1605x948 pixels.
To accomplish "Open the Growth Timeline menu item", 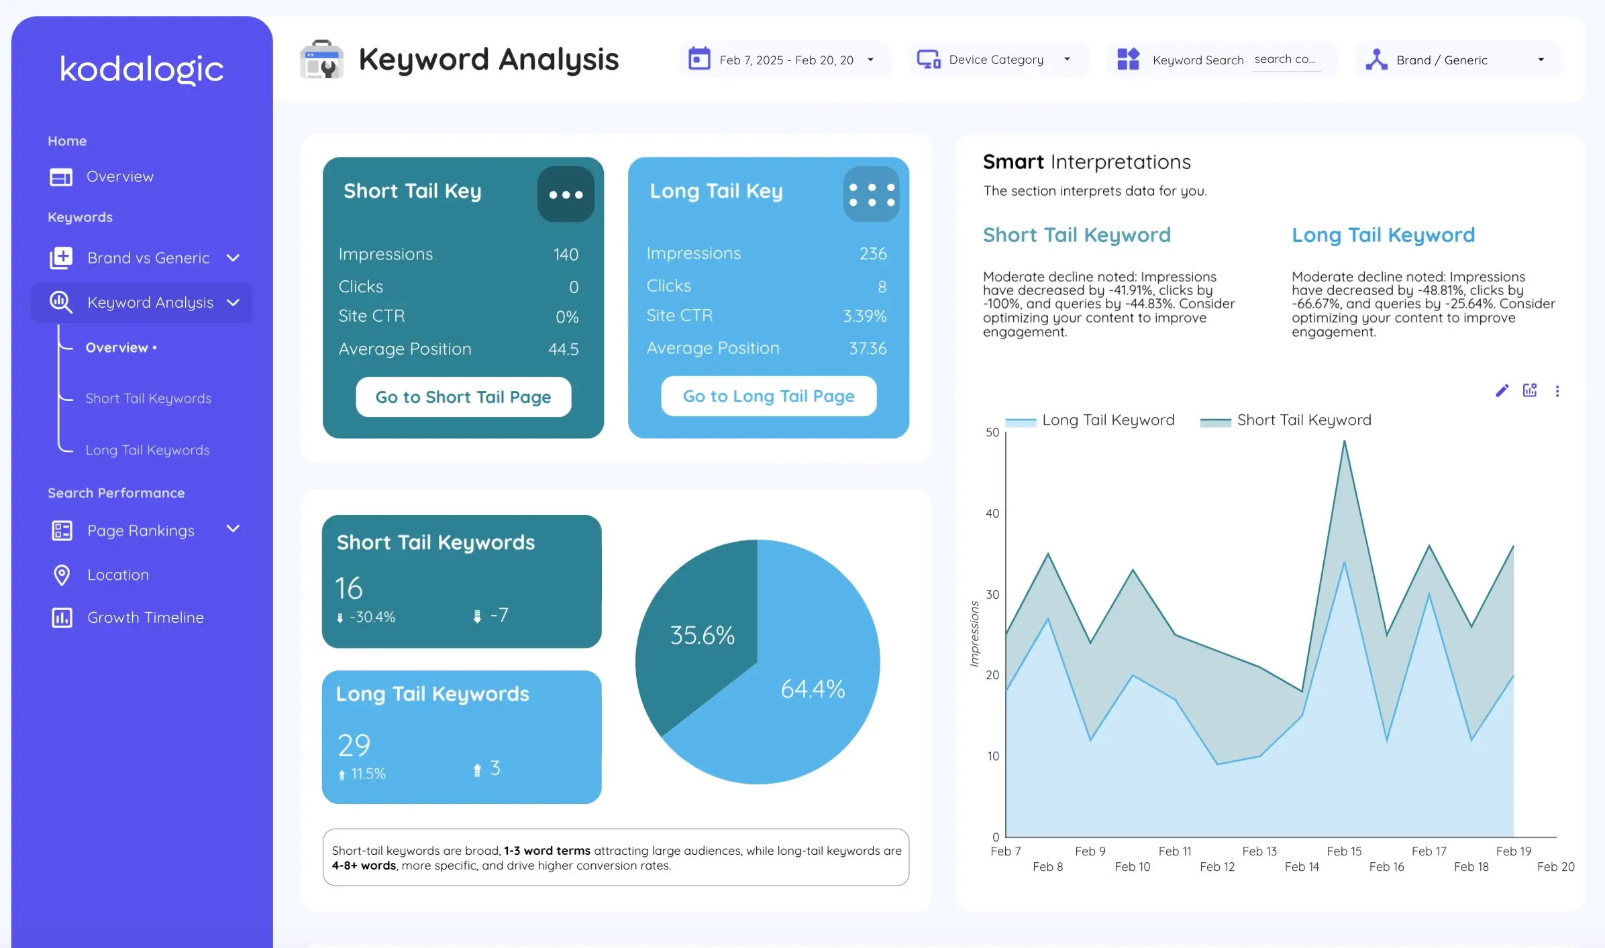I will (146, 617).
